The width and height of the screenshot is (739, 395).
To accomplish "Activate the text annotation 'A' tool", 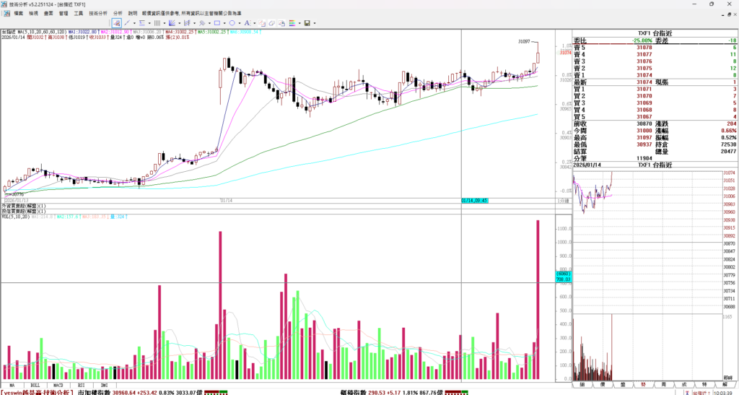I will (x=247, y=23).
